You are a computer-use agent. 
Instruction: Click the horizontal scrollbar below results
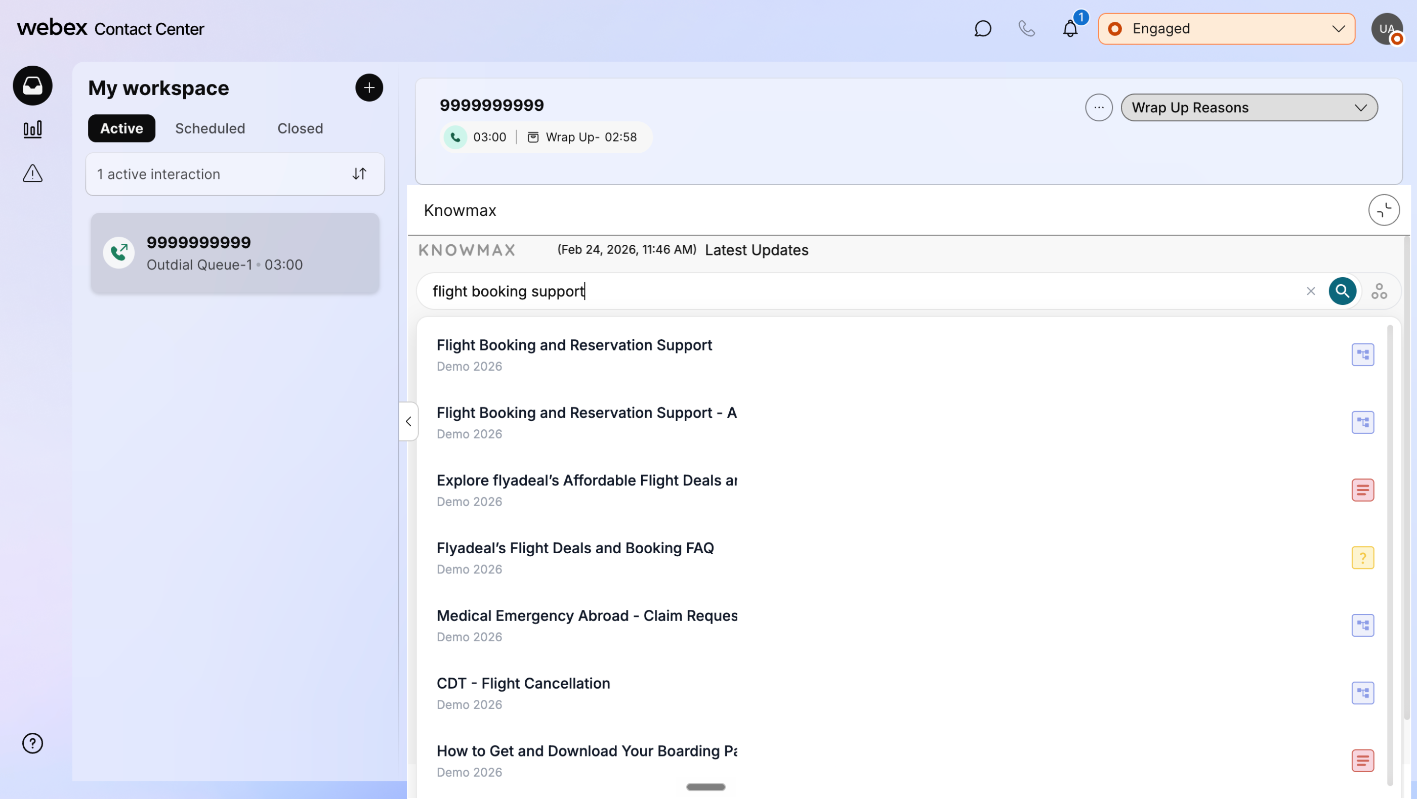tap(706, 787)
